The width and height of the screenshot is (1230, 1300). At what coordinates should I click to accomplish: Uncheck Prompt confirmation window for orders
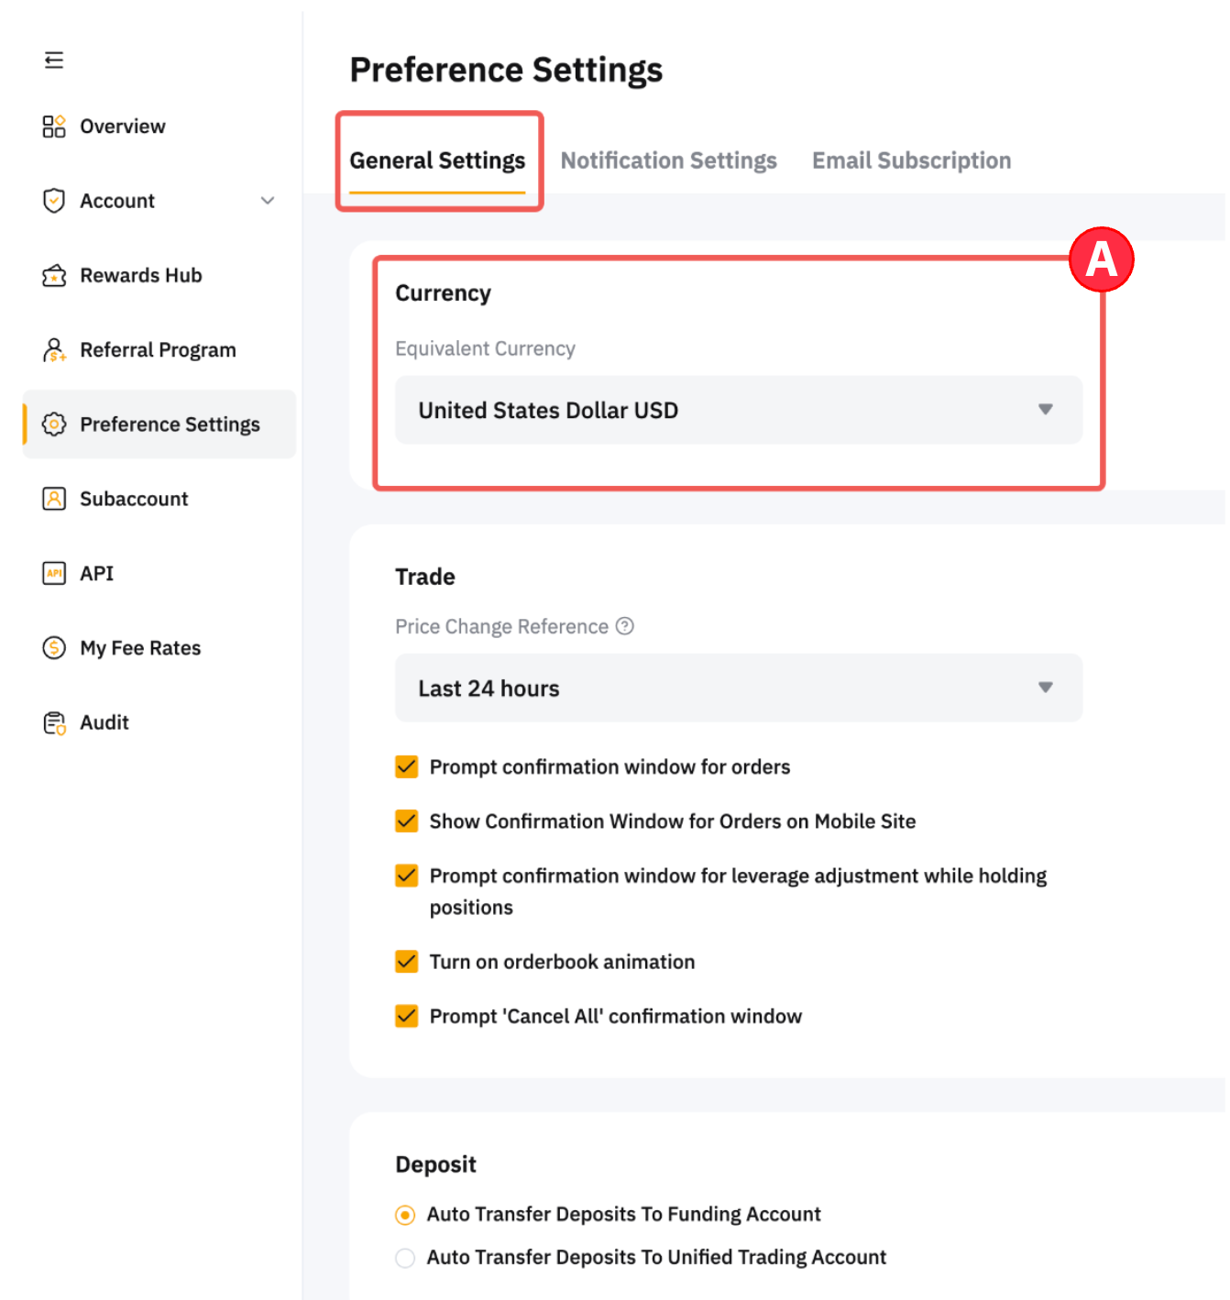(x=407, y=766)
